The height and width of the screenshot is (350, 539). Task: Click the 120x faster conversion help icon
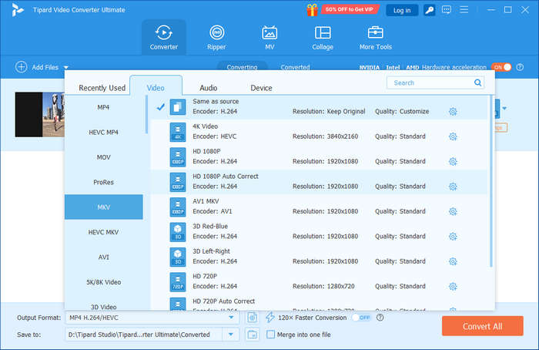pyautogui.click(x=380, y=318)
